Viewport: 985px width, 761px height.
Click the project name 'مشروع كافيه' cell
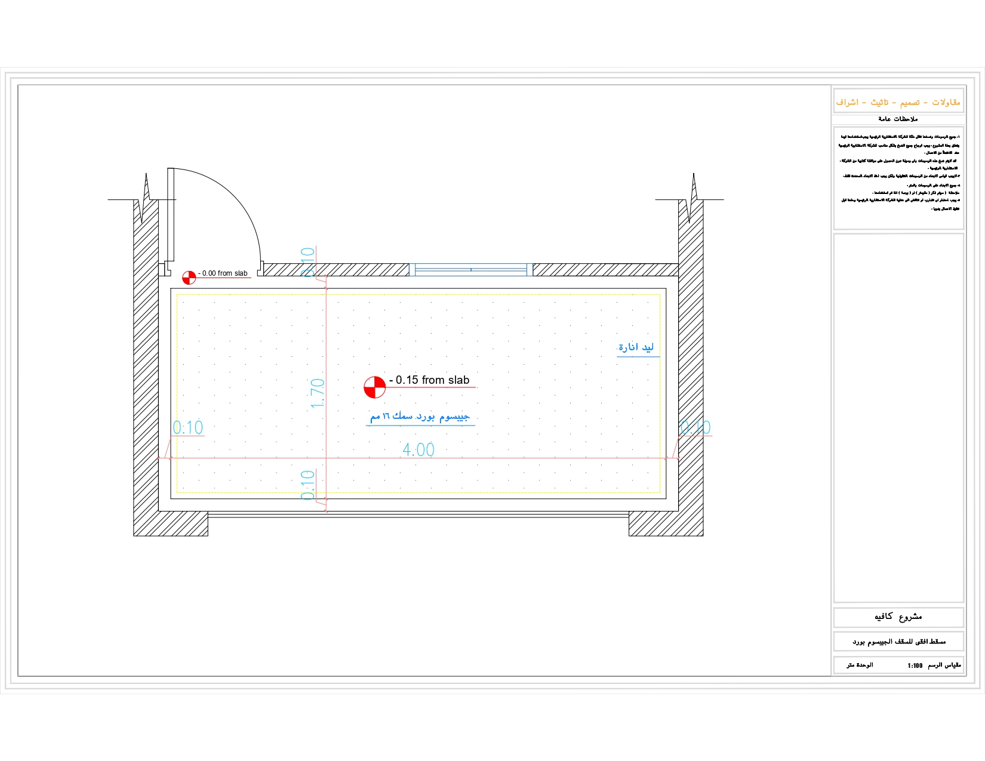(898, 617)
